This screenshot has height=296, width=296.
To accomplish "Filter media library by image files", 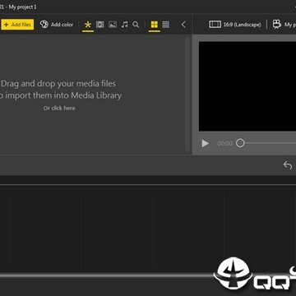I will tap(113, 25).
